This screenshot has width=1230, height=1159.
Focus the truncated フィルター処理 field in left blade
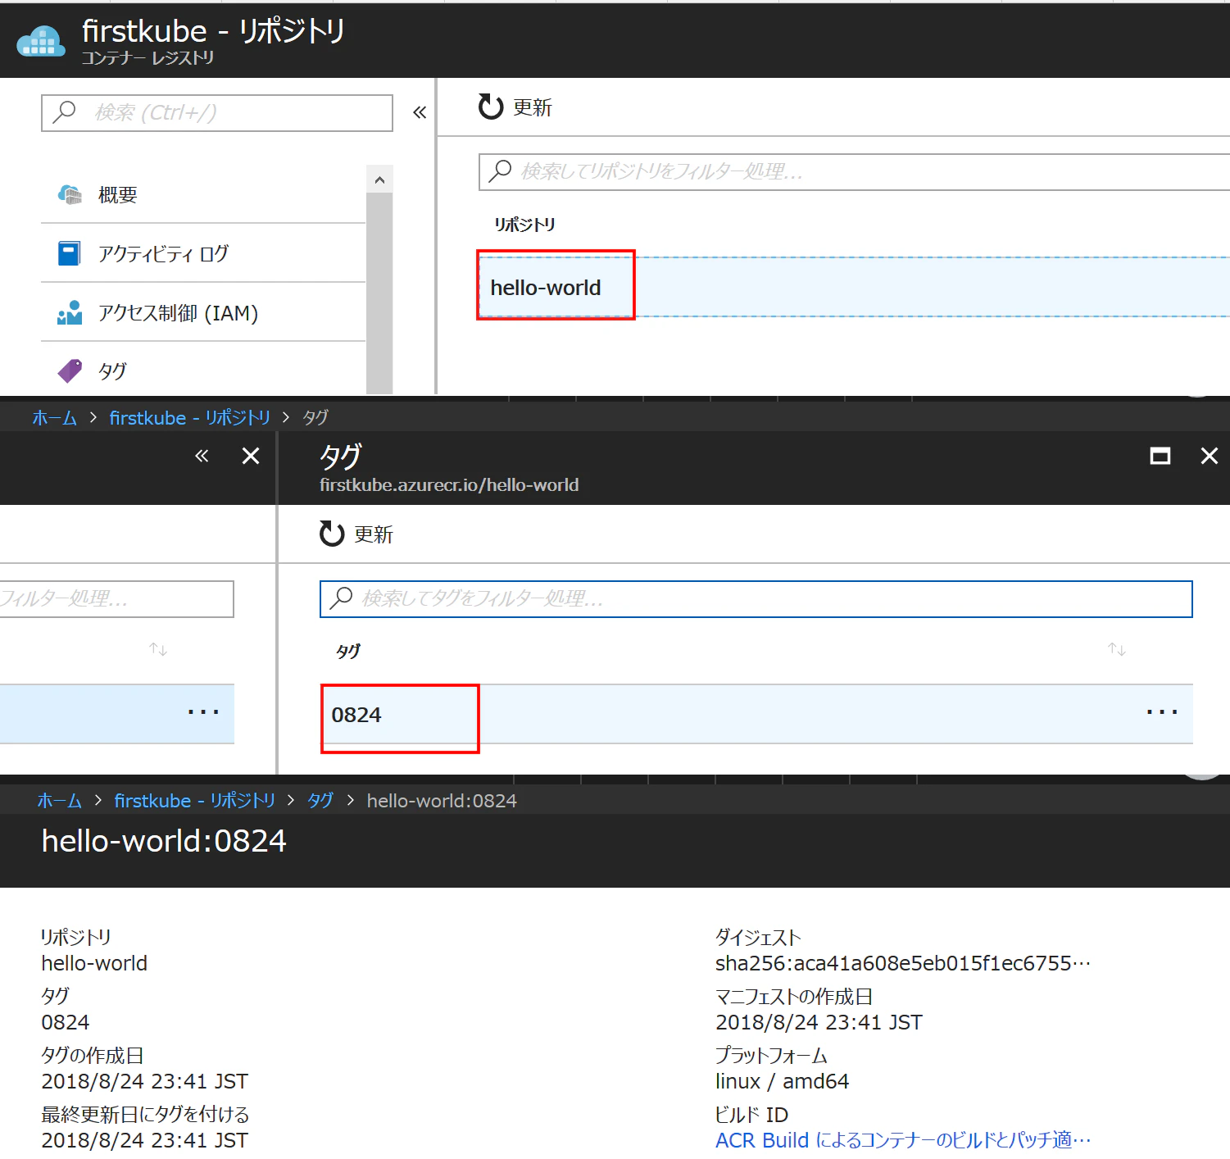[116, 599]
